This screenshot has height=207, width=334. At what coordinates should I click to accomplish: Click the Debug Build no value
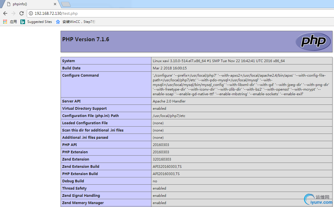click(155, 181)
